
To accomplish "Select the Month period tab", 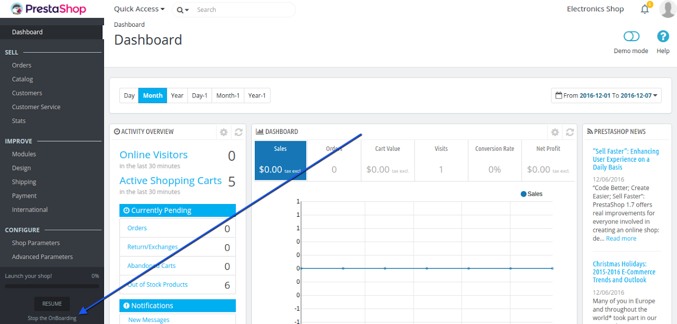I will pyautogui.click(x=153, y=96).
